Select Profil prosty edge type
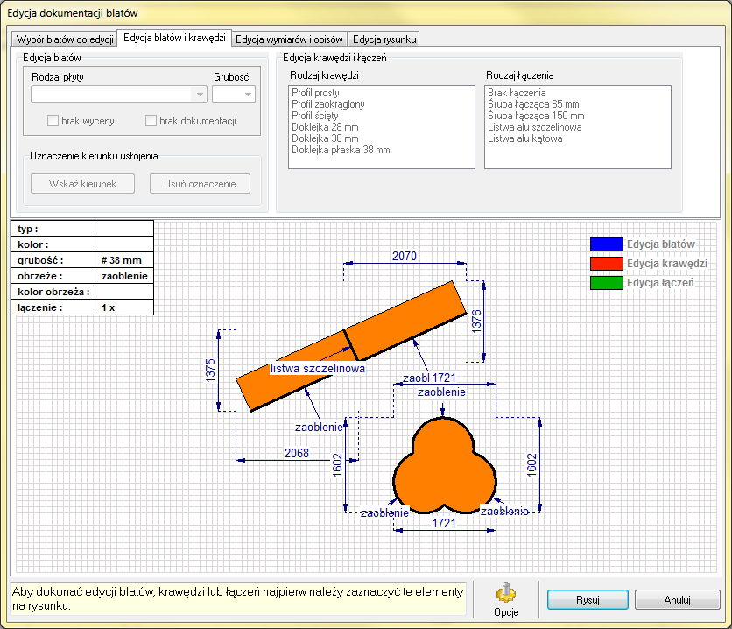The image size is (732, 629). point(315,93)
